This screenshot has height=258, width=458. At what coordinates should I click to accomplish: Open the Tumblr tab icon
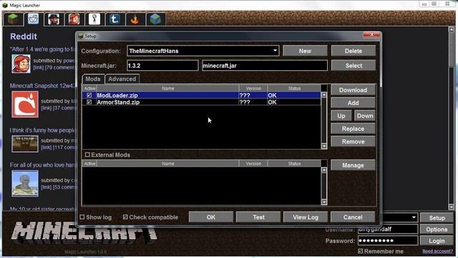click(114, 19)
